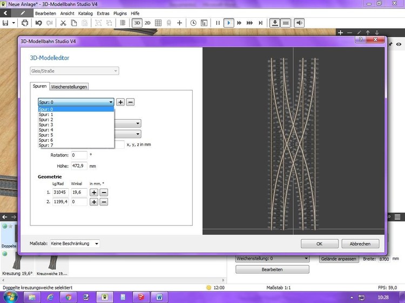Click the redo arrow icon
This screenshot has width=405, height=303.
coord(49,23)
